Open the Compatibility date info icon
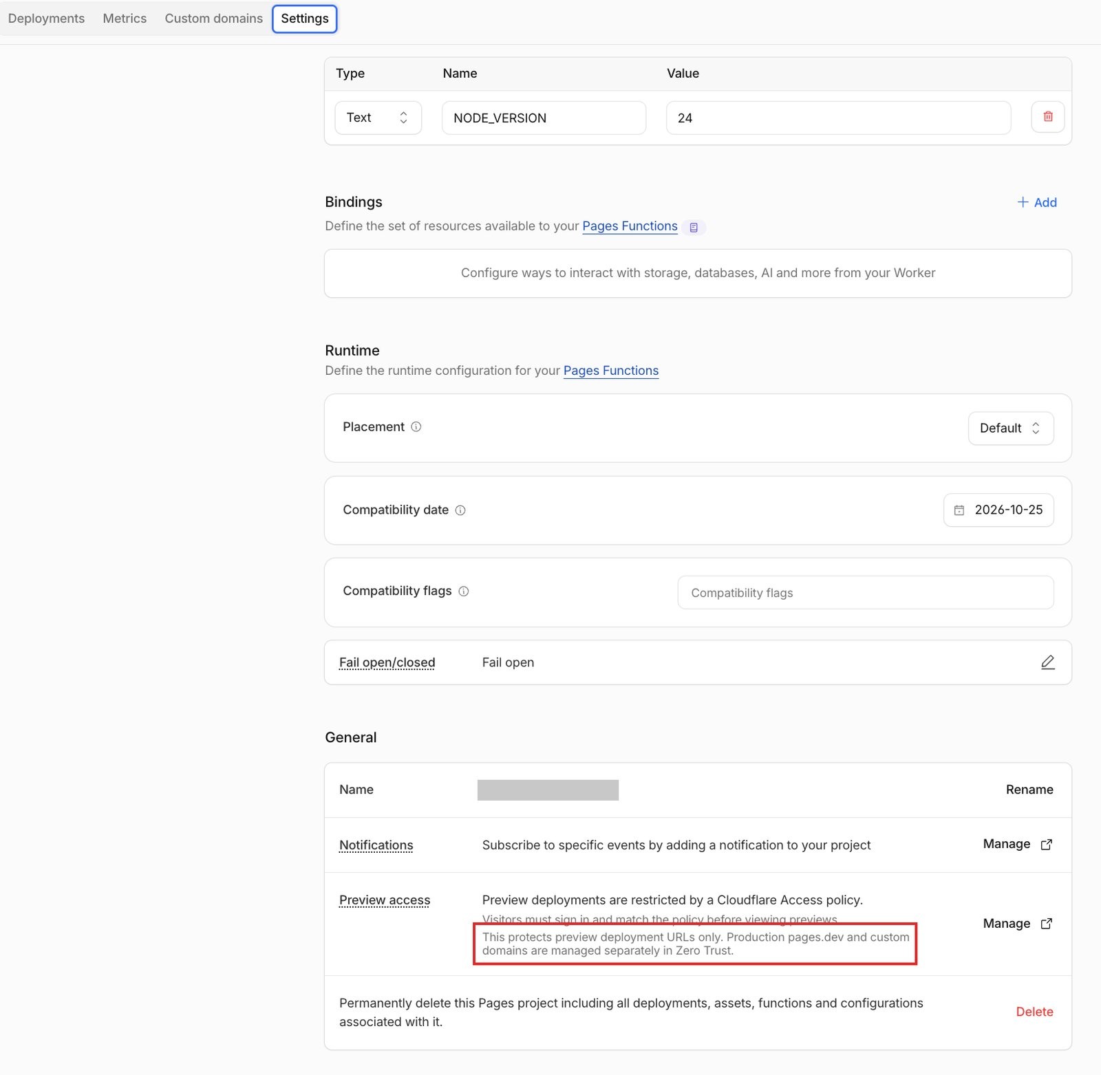Image resolution: width=1101 pixels, height=1075 pixels. point(460,510)
